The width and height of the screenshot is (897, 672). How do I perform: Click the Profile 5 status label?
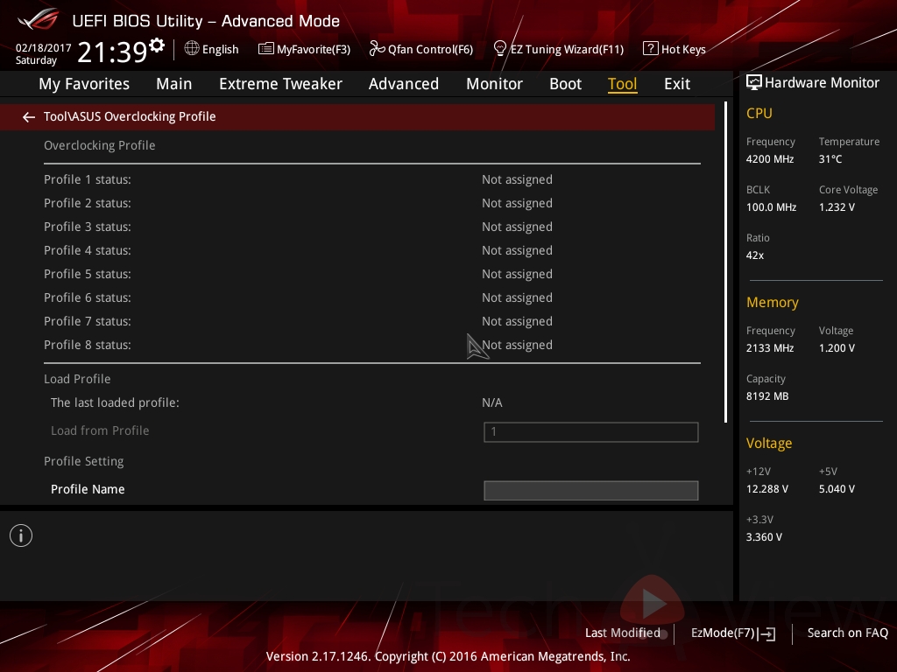pyautogui.click(x=88, y=274)
